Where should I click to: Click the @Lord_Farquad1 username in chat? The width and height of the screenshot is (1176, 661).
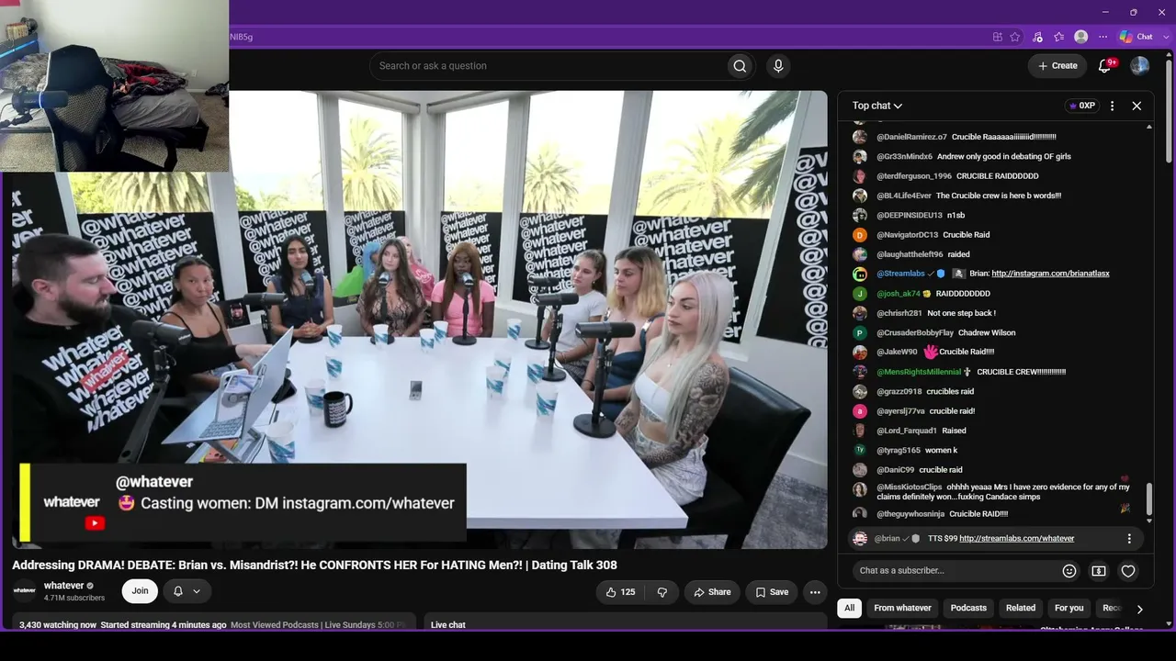(x=907, y=431)
